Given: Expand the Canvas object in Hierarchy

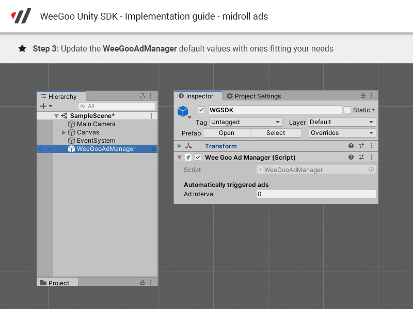Looking at the screenshot, I should [x=64, y=132].
